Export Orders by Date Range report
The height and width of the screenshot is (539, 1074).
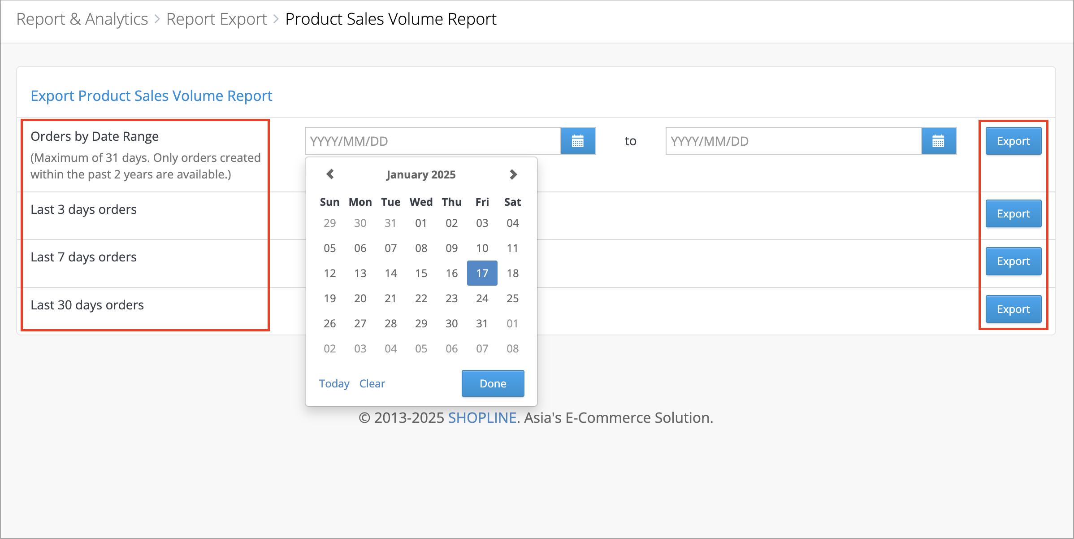click(1013, 141)
